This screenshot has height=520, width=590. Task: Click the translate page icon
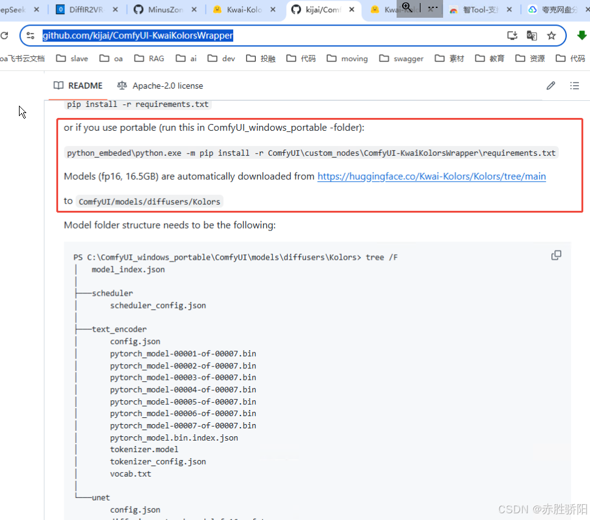532,35
